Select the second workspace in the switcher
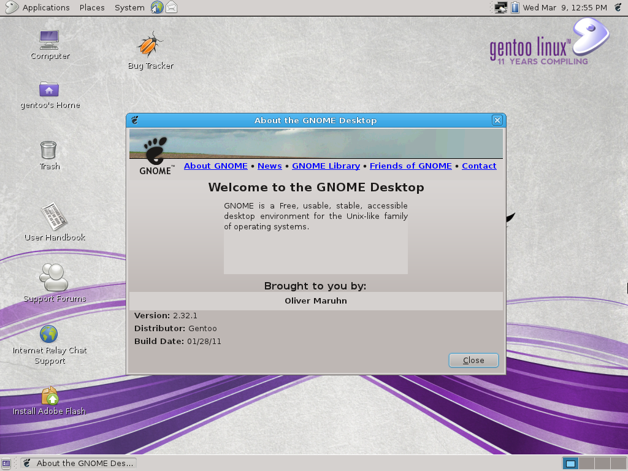This screenshot has width=628, height=471. click(x=587, y=463)
